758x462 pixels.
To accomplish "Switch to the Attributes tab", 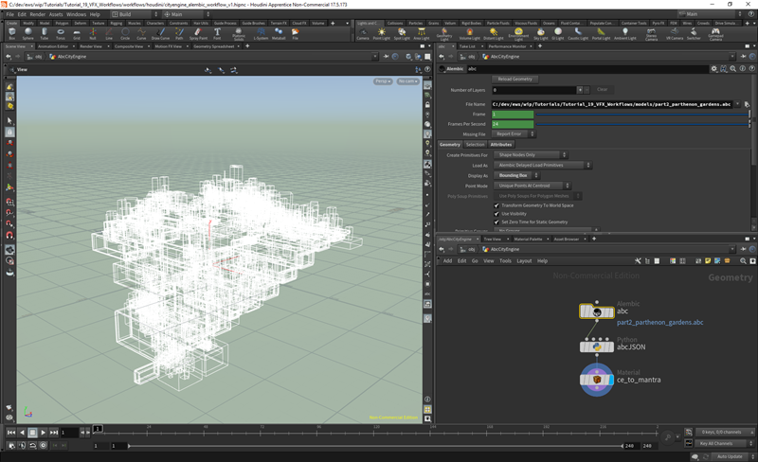I will [501, 144].
